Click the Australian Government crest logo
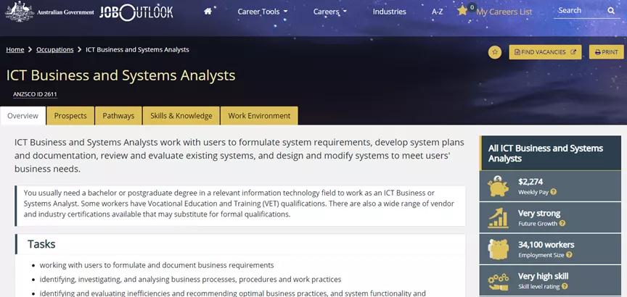Image resolution: width=627 pixels, height=297 pixels. pos(19,12)
